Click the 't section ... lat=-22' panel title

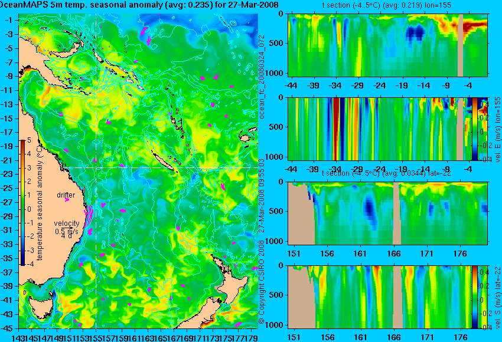[x=386, y=173]
